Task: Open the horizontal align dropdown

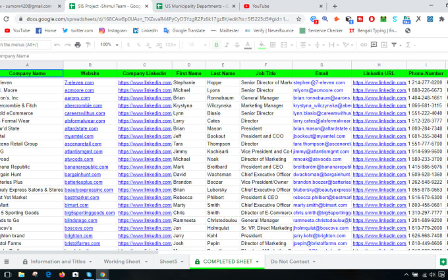Action: click(x=305, y=45)
